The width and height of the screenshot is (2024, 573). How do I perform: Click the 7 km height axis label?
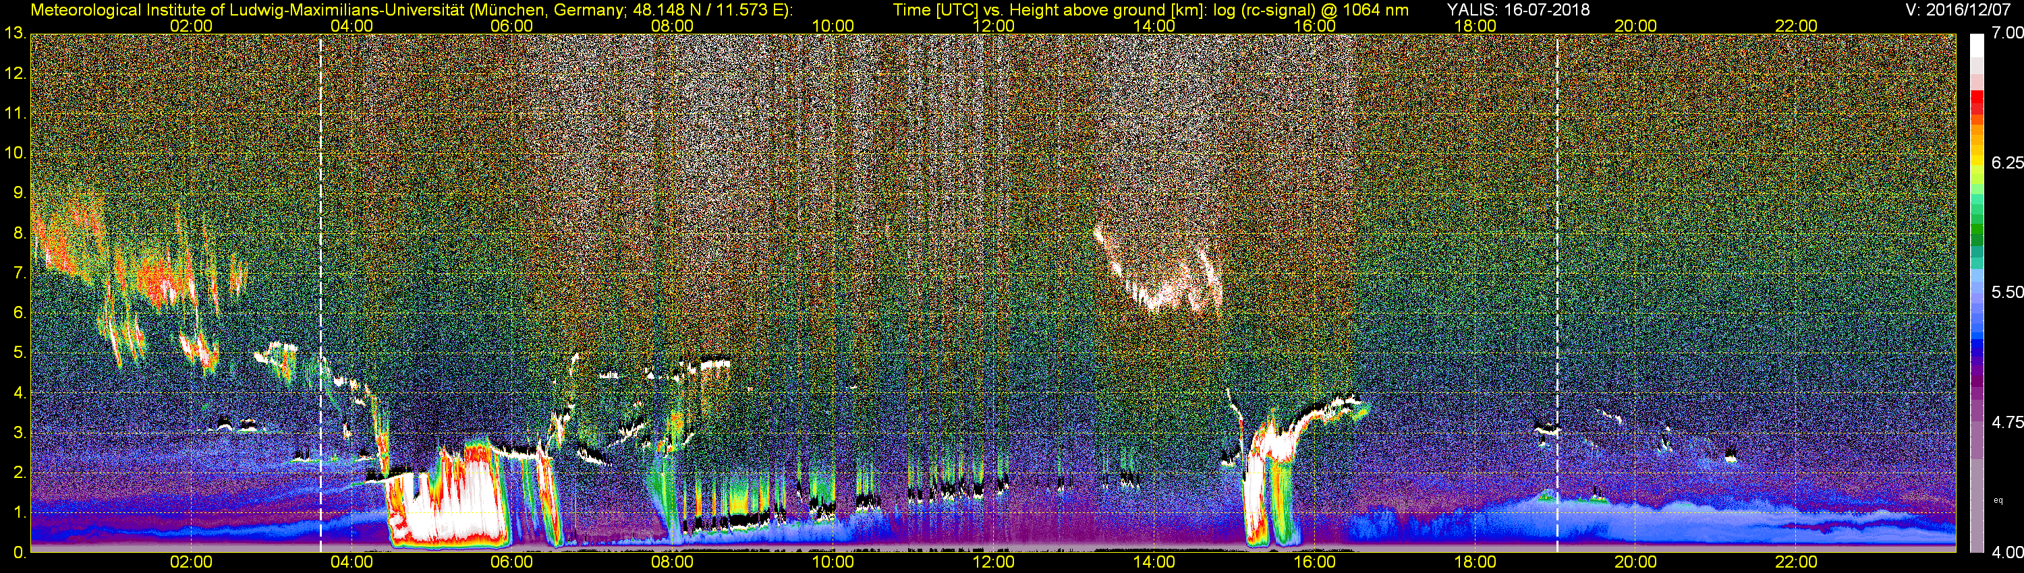[19, 273]
